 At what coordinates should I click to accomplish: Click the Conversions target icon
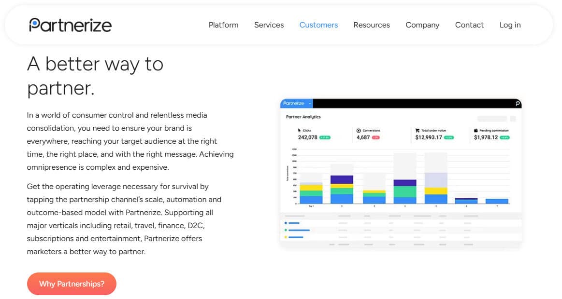[x=359, y=130]
